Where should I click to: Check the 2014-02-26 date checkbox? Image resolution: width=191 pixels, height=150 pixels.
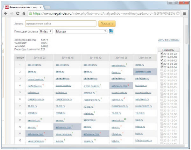[162, 70]
